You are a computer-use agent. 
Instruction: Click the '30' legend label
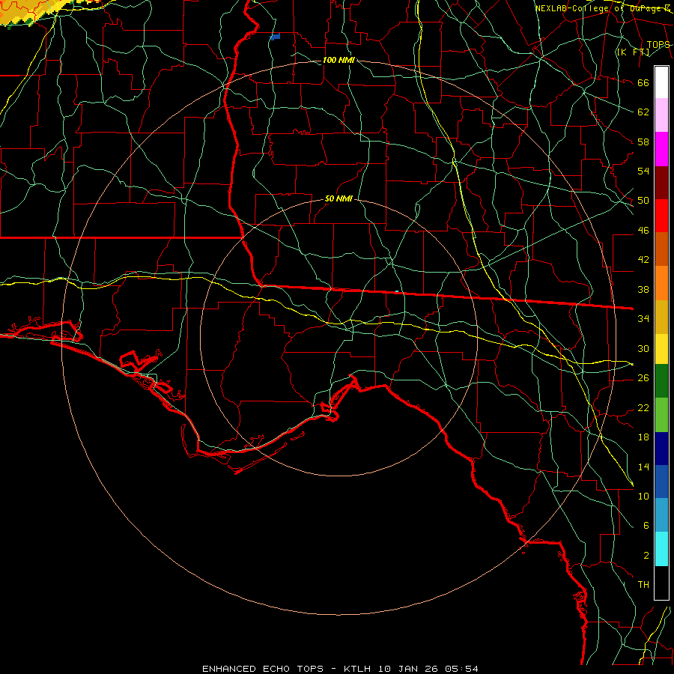(643, 348)
